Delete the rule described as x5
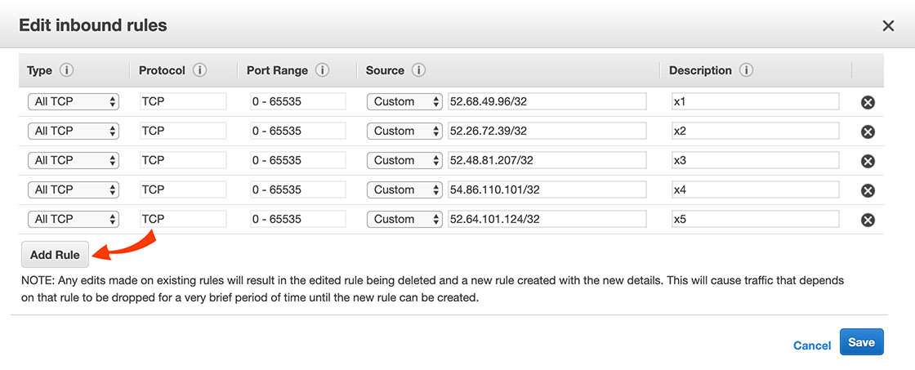Viewport: 915px width, 370px height. (868, 220)
